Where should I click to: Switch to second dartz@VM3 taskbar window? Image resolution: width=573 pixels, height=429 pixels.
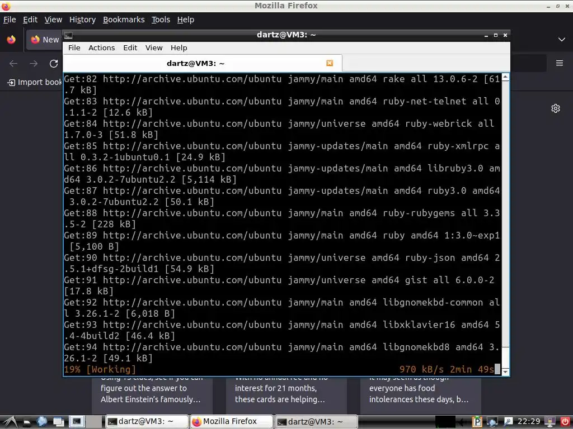pyautogui.click(x=316, y=422)
